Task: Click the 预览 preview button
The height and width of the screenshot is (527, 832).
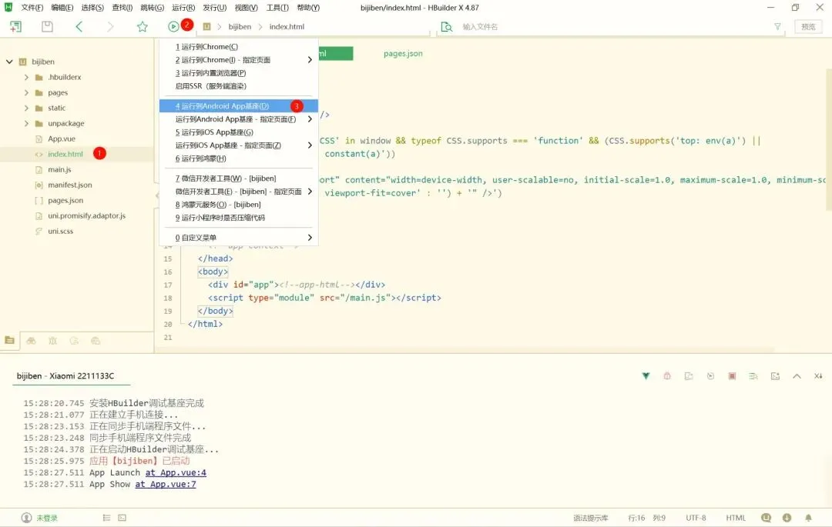Action: tap(808, 26)
